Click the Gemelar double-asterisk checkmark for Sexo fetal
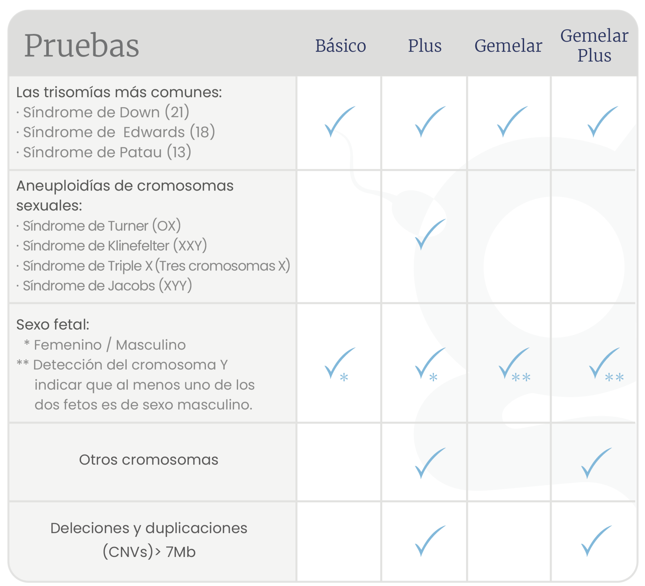 [x=513, y=363]
